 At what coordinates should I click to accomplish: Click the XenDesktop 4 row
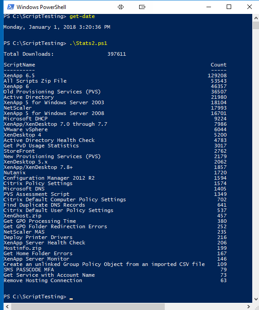click(115, 135)
